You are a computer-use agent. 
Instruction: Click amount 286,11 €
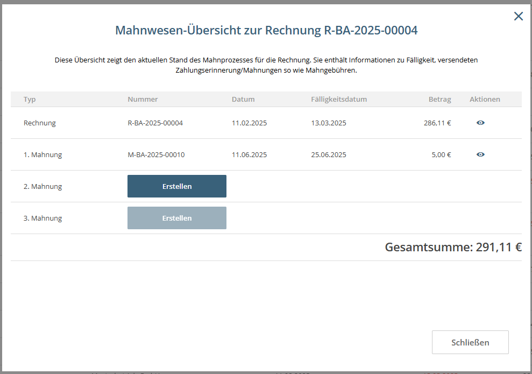(x=437, y=123)
